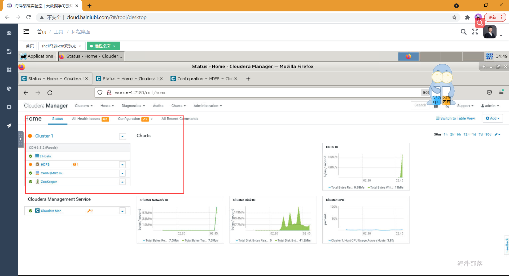Expand the YARN service actions dropdown
This screenshot has height=276, width=509.
pos(122,173)
